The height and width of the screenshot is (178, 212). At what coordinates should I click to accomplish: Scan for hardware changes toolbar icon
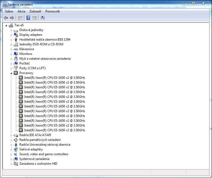coord(43,18)
